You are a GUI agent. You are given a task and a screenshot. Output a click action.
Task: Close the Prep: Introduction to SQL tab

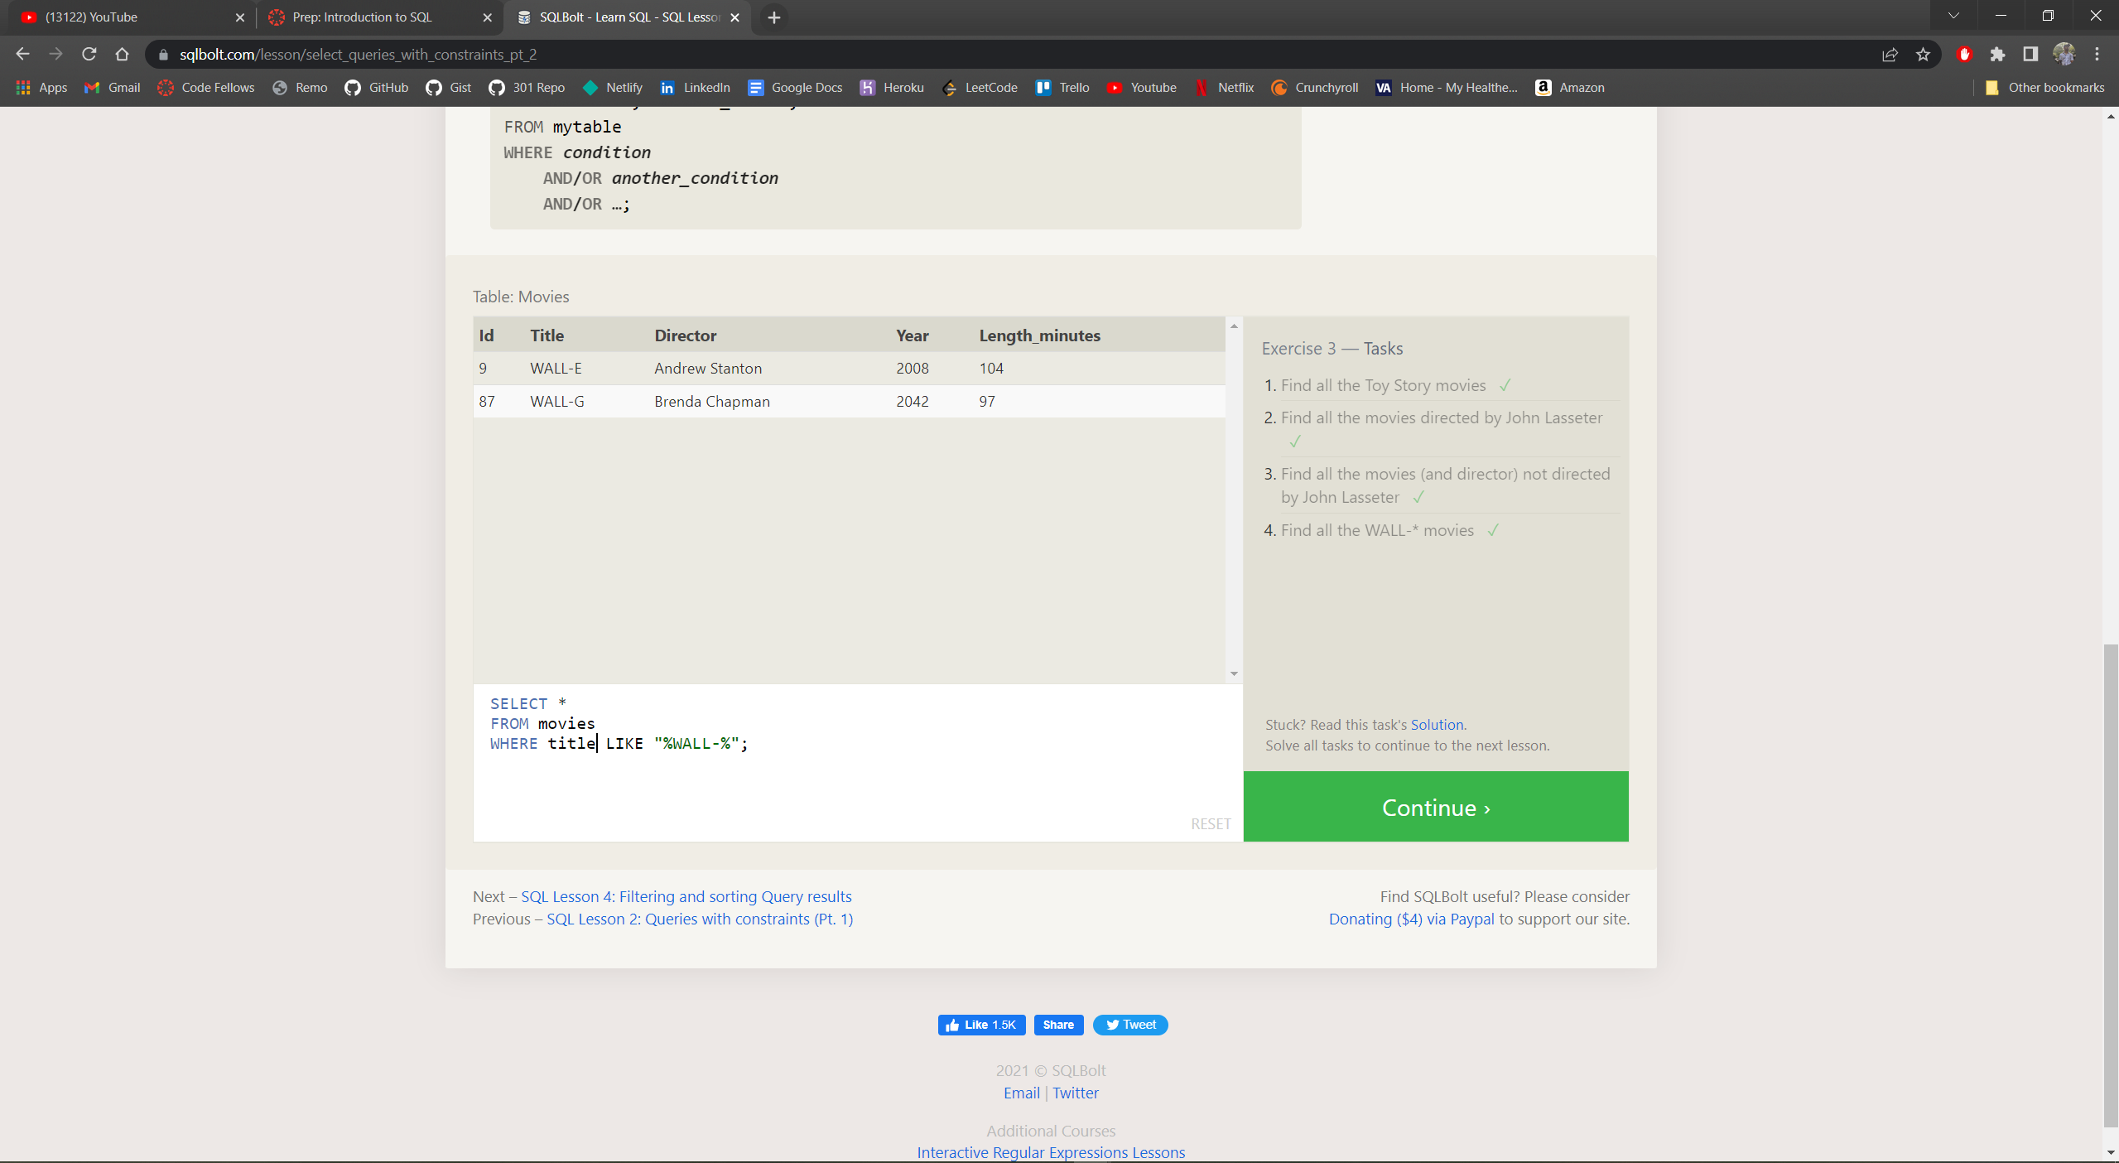coord(487,17)
